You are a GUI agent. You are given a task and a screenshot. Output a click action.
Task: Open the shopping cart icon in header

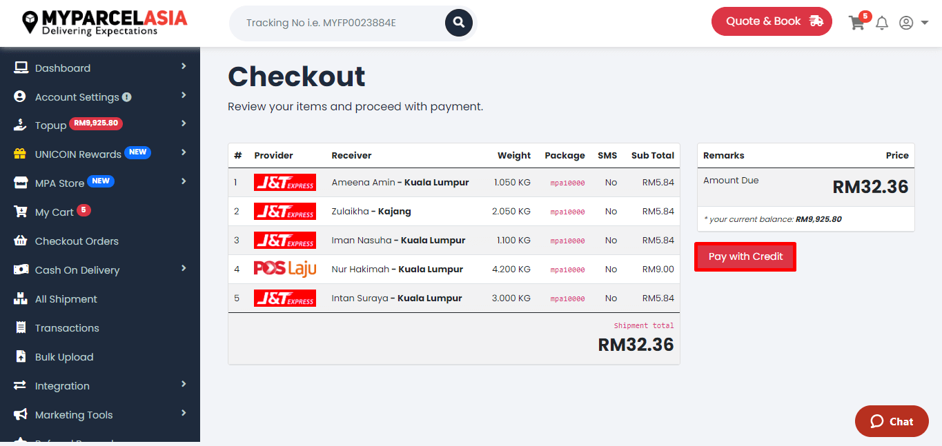tap(856, 23)
